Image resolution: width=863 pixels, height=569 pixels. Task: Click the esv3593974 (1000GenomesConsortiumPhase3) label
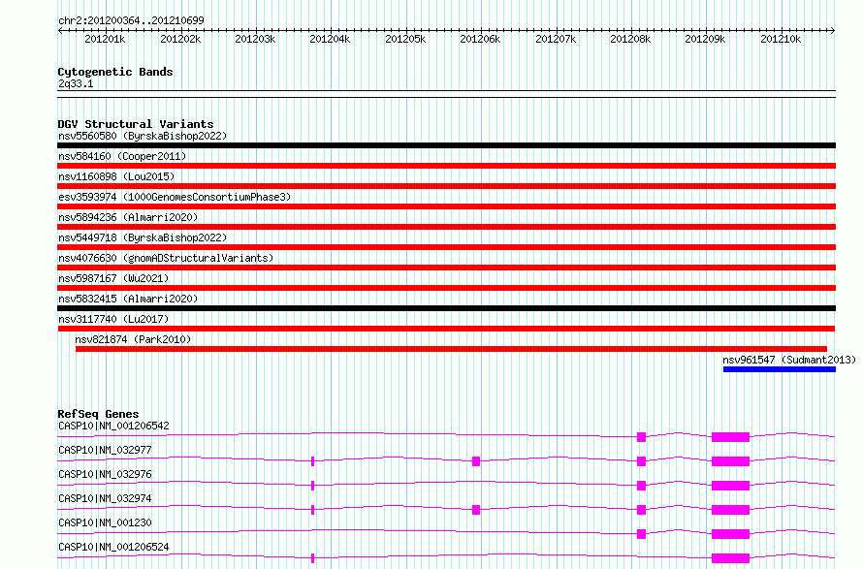tap(175, 197)
